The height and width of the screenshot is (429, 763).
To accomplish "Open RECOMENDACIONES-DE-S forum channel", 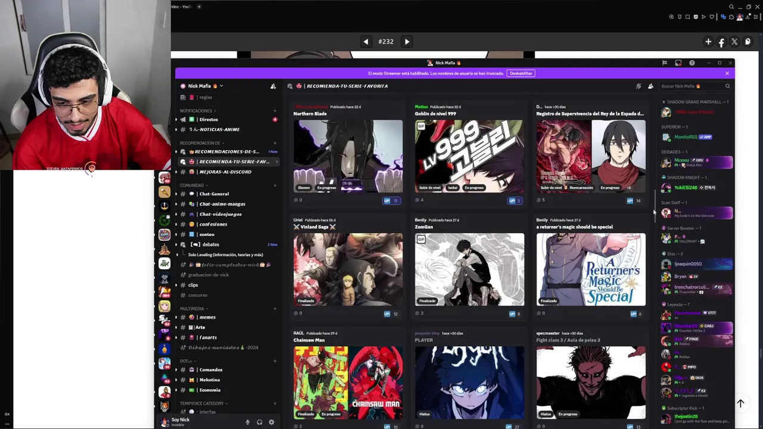I will coord(228,151).
